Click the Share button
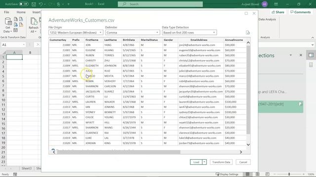Screen dimensions: 316x177 (278, 12)
